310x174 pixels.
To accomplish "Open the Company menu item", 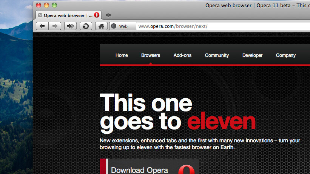I will click(285, 55).
